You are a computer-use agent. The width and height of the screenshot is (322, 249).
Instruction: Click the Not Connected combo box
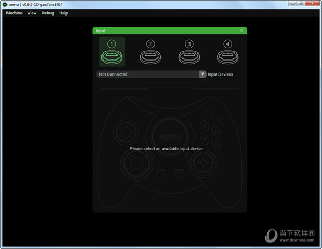(x=151, y=74)
